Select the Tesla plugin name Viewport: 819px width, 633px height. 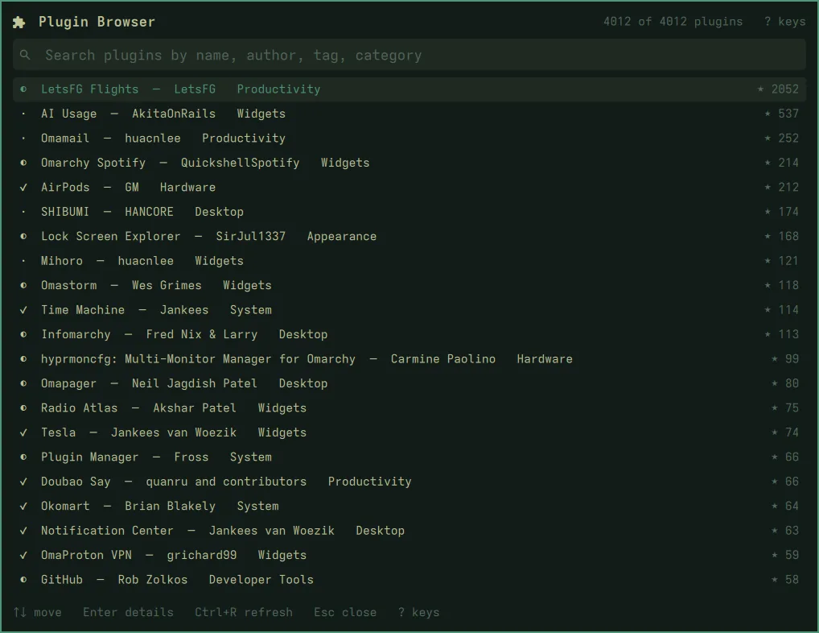(x=59, y=432)
